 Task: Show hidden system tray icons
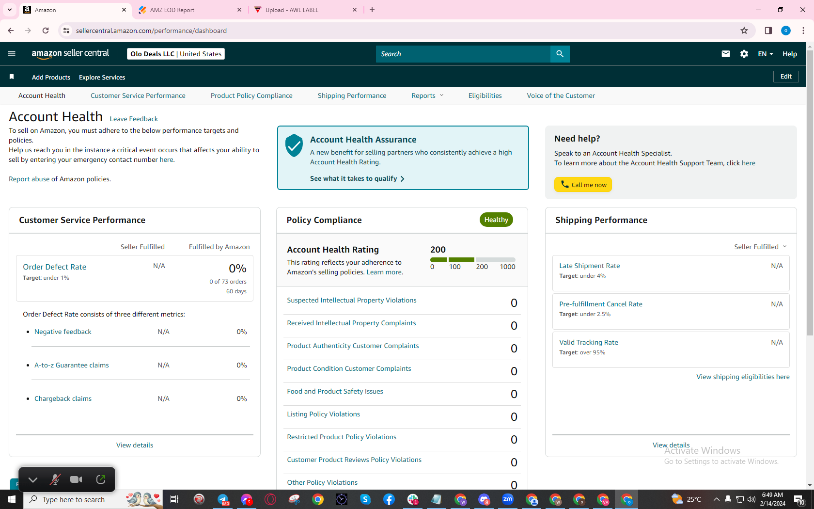coord(716,499)
